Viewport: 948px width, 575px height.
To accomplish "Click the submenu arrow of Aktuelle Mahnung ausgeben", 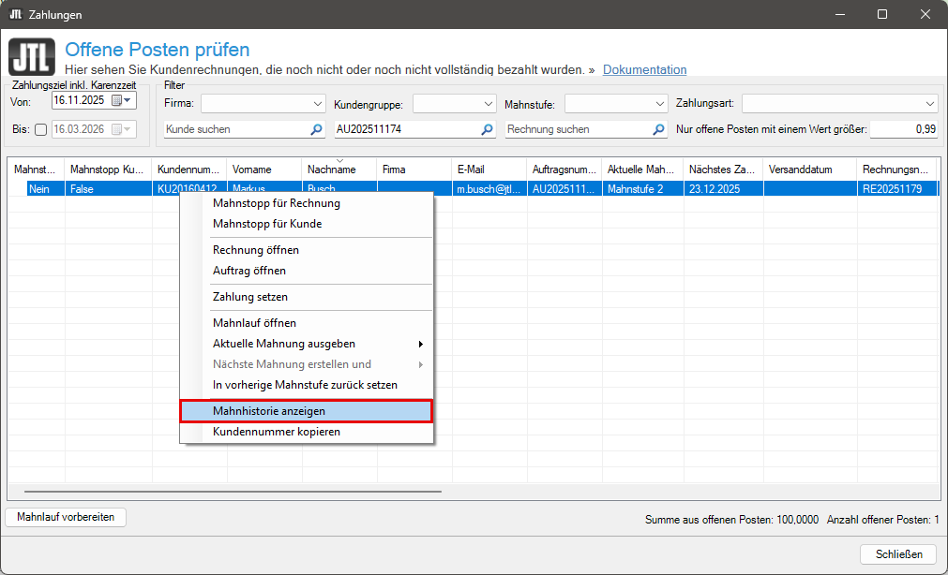I will pyautogui.click(x=420, y=344).
